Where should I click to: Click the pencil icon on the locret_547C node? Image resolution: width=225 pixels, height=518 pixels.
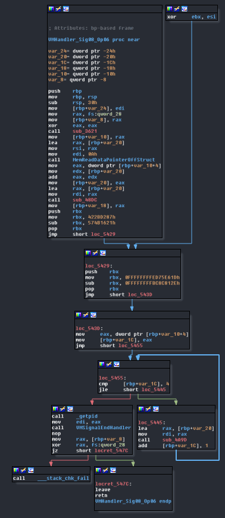(105, 470)
